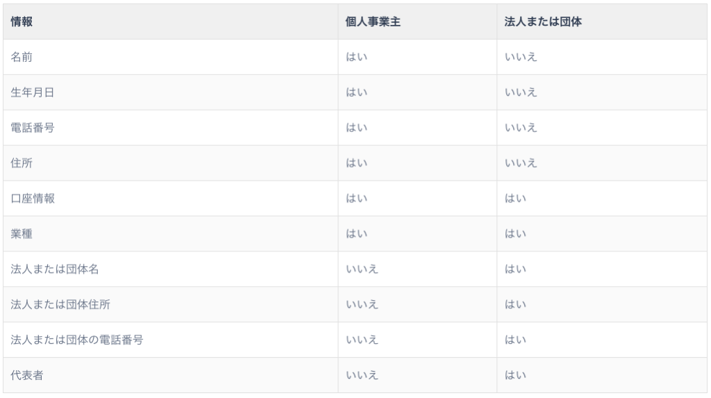Click いいえ in 名前 row under 法人または団体

(x=520, y=57)
